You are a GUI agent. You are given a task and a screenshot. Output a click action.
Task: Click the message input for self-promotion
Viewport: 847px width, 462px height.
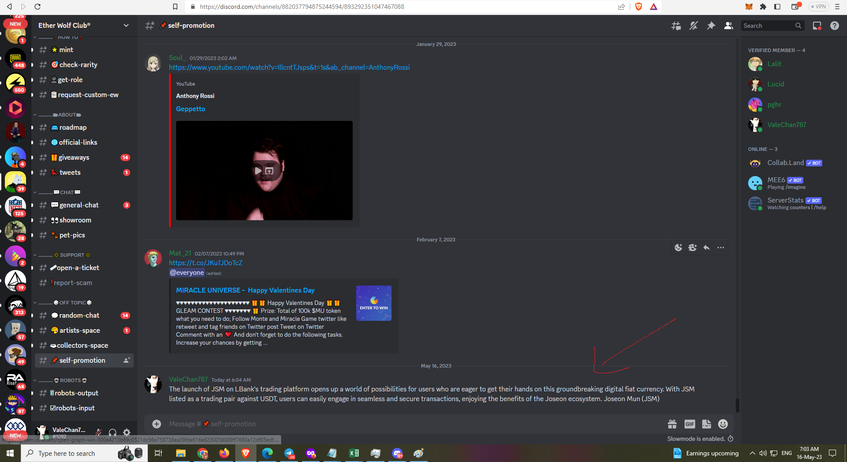415,424
